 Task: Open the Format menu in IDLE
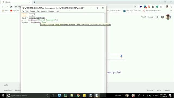33,11
